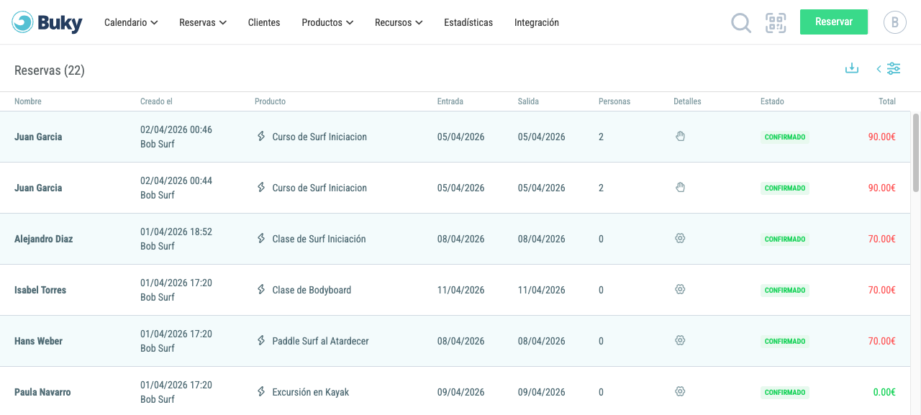Click 70.00€ total in Isabel Torres row
This screenshot has width=921, height=415.
click(882, 290)
